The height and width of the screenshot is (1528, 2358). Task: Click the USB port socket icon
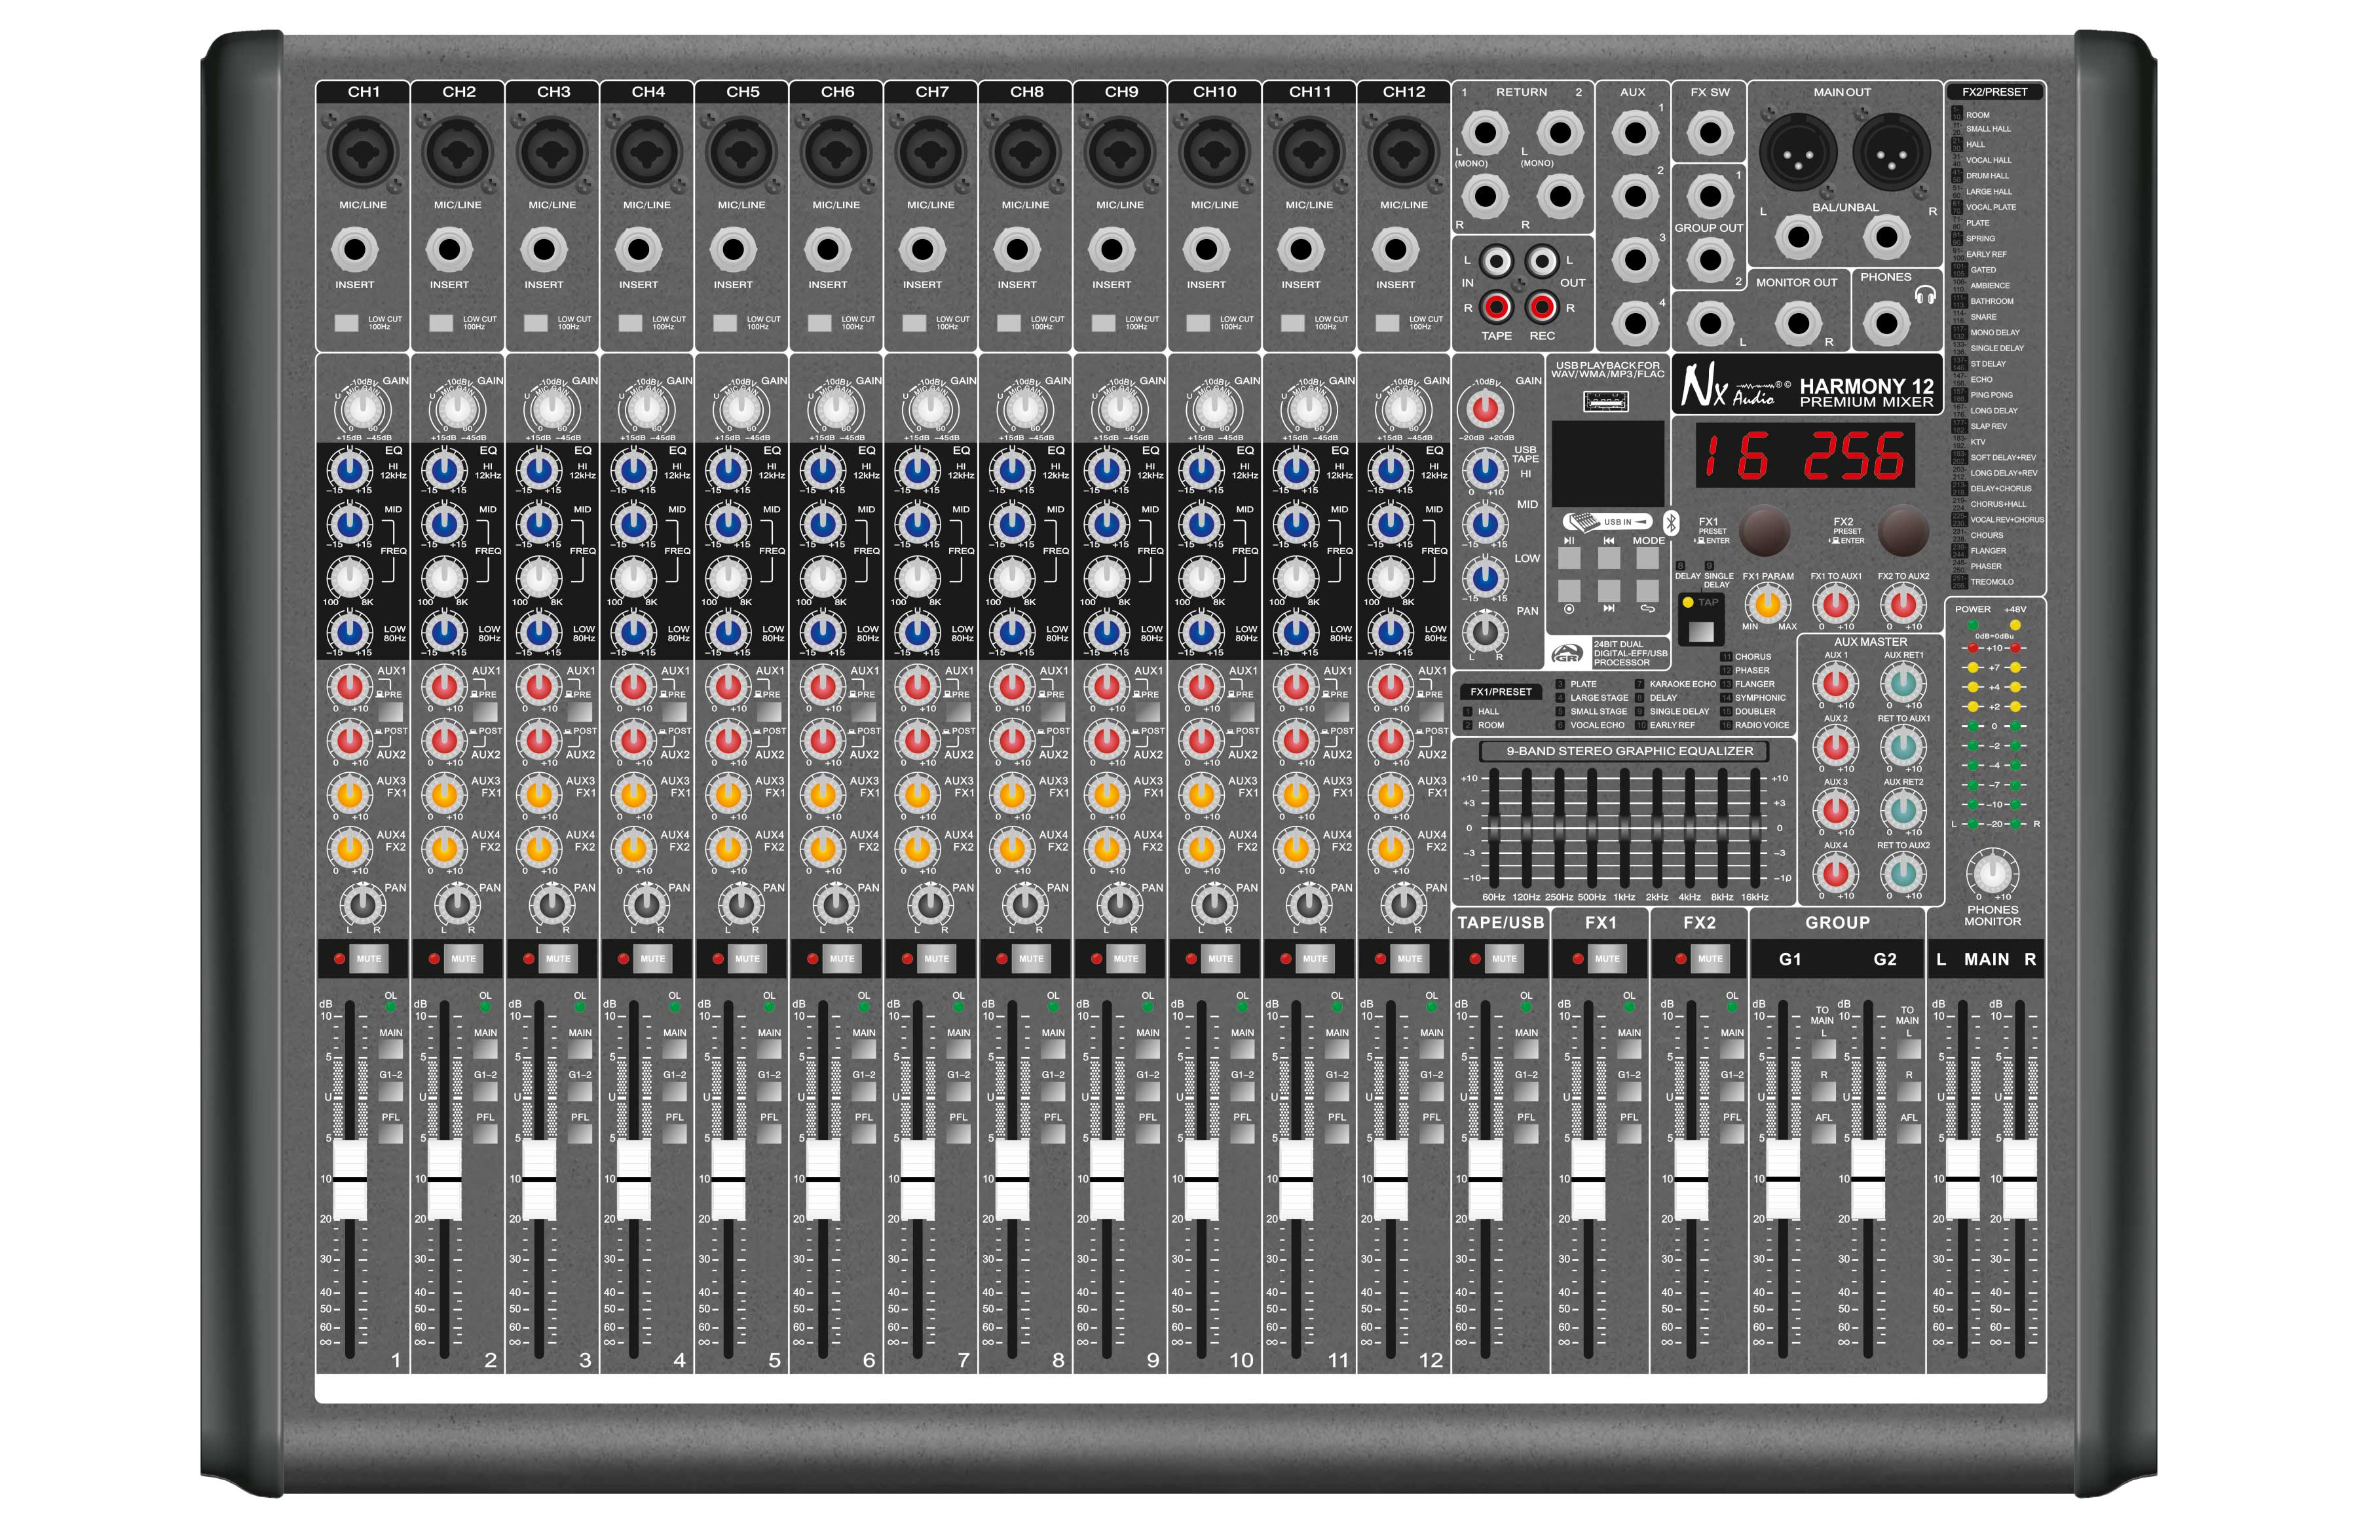pyautogui.click(x=1605, y=402)
